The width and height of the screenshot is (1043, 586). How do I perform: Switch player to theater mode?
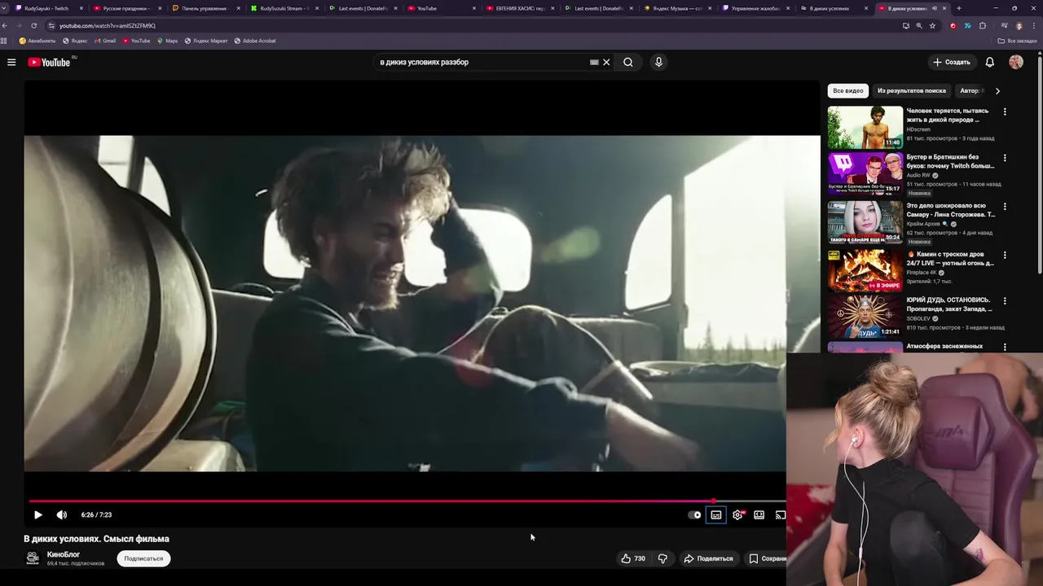point(759,514)
